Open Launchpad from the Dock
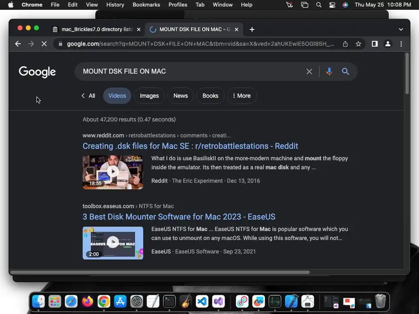Screen dimensions: 419x314 [55, 301]
